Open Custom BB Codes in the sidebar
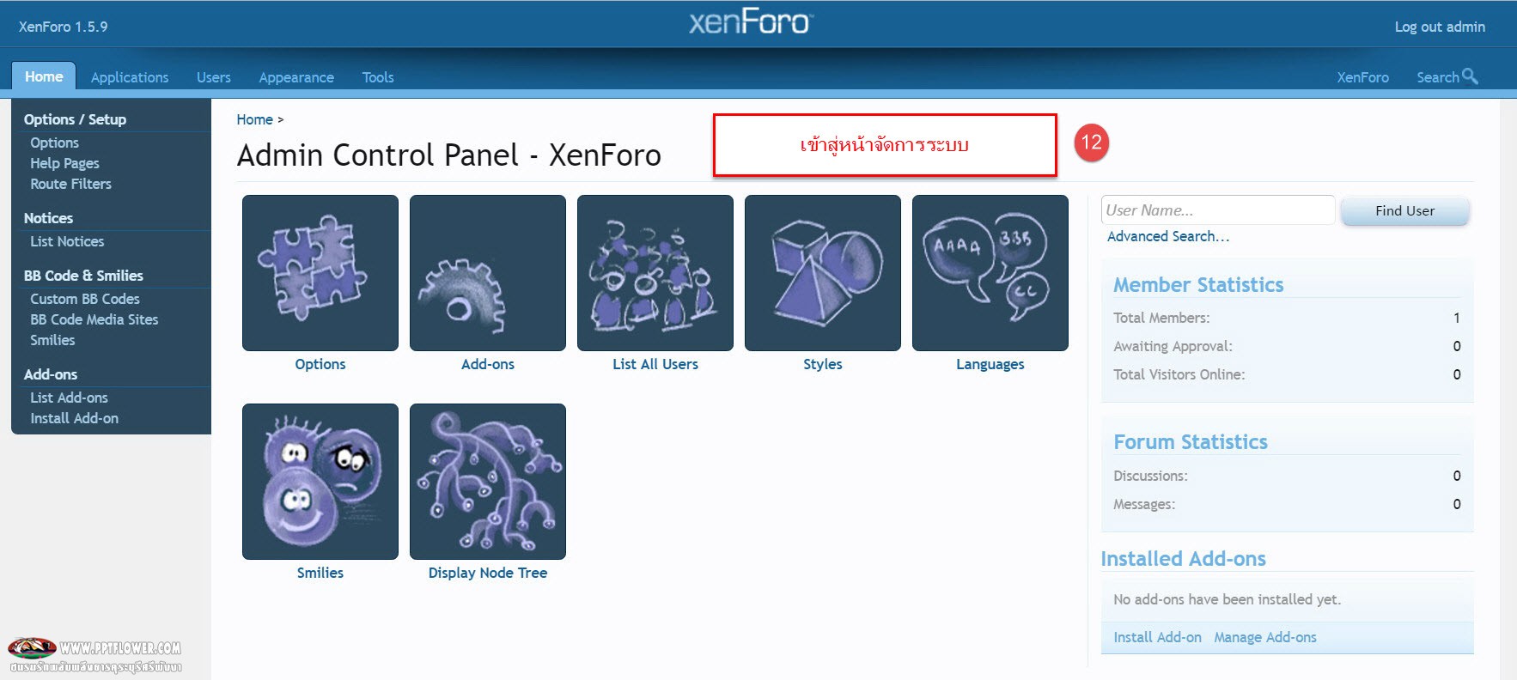Screen dimensions: 1517x680 [85, 299]
